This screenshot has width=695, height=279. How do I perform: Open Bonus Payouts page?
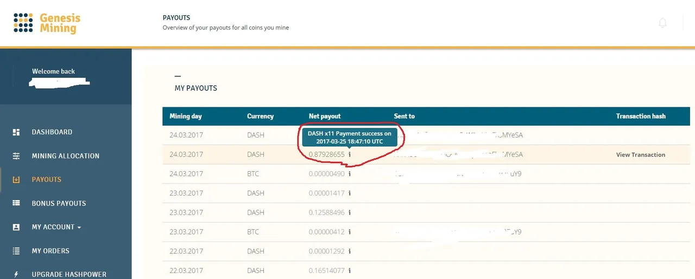59,203
